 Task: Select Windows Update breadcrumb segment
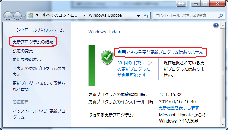(105, 15)
